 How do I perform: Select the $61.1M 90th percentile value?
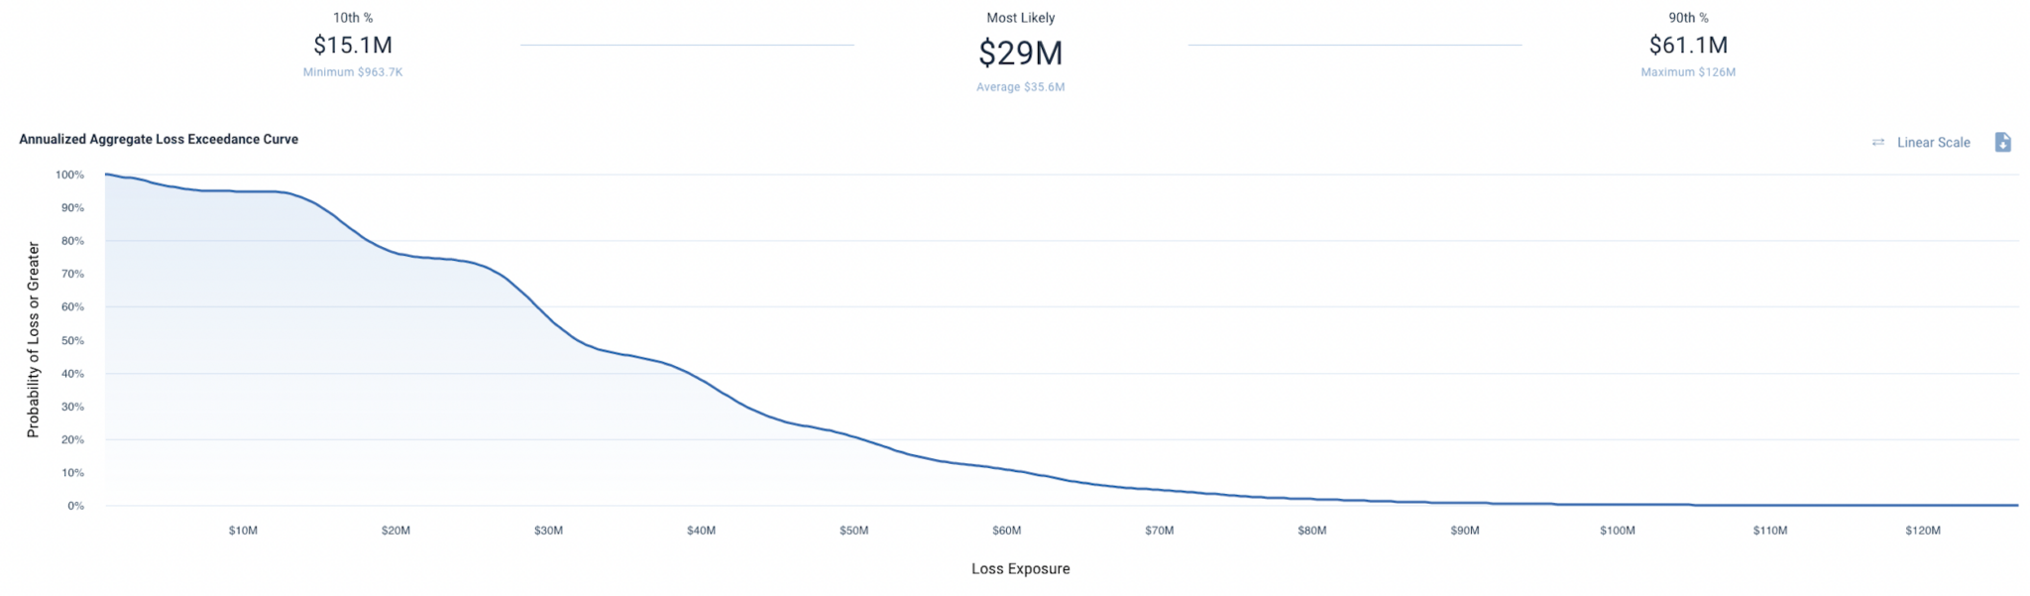(1688, 45)
